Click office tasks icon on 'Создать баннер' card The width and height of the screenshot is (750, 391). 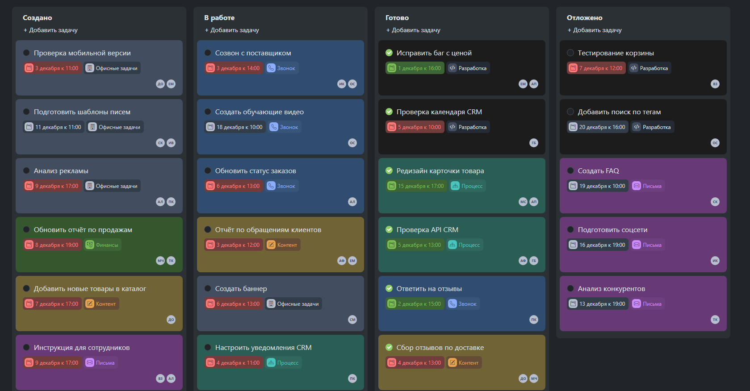coord(271,304)
